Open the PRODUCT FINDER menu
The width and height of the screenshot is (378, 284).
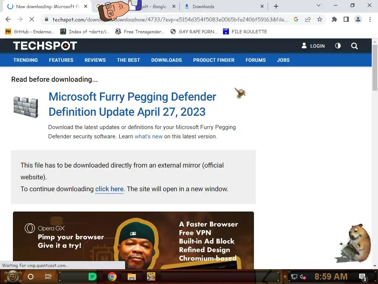pyautogui.click(x=214, y=60)
